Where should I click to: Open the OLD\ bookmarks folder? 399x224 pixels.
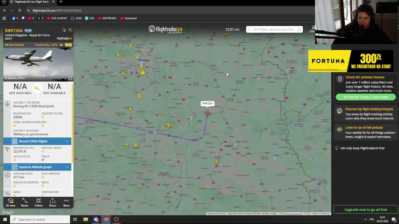point(76,18)
